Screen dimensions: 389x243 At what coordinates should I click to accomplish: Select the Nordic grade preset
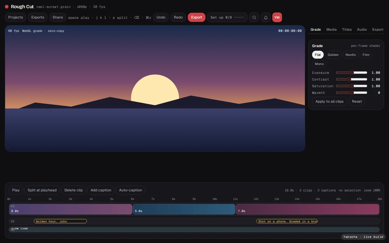[351, 55]
